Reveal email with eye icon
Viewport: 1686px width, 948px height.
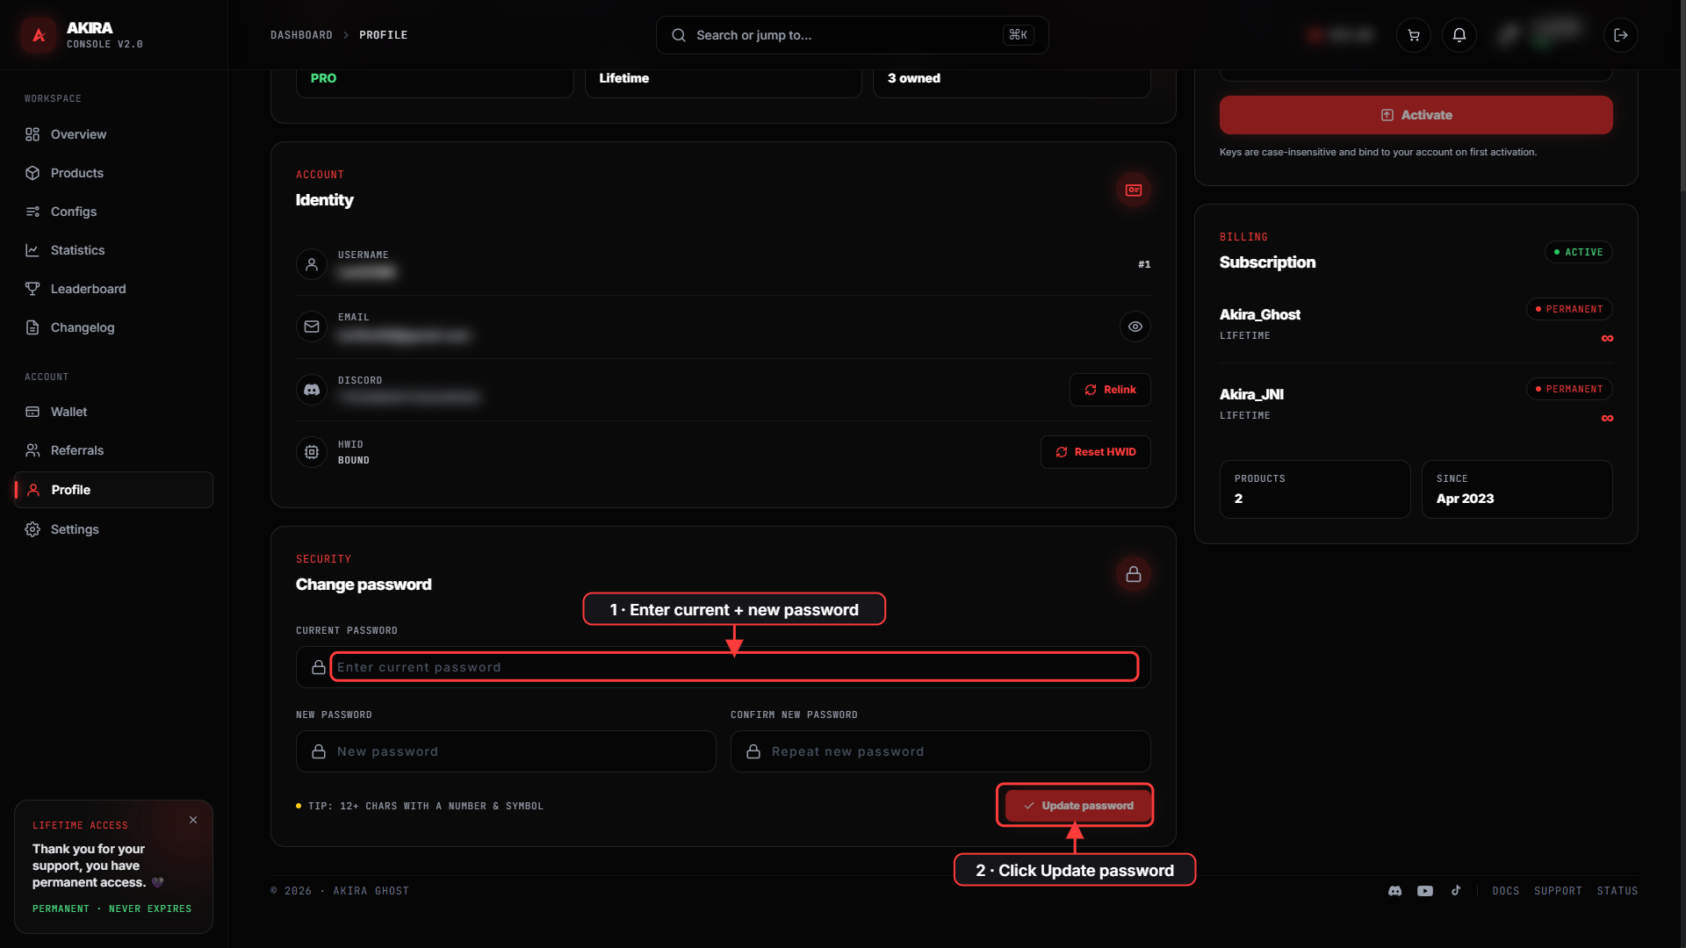[x=1135, y=327]
